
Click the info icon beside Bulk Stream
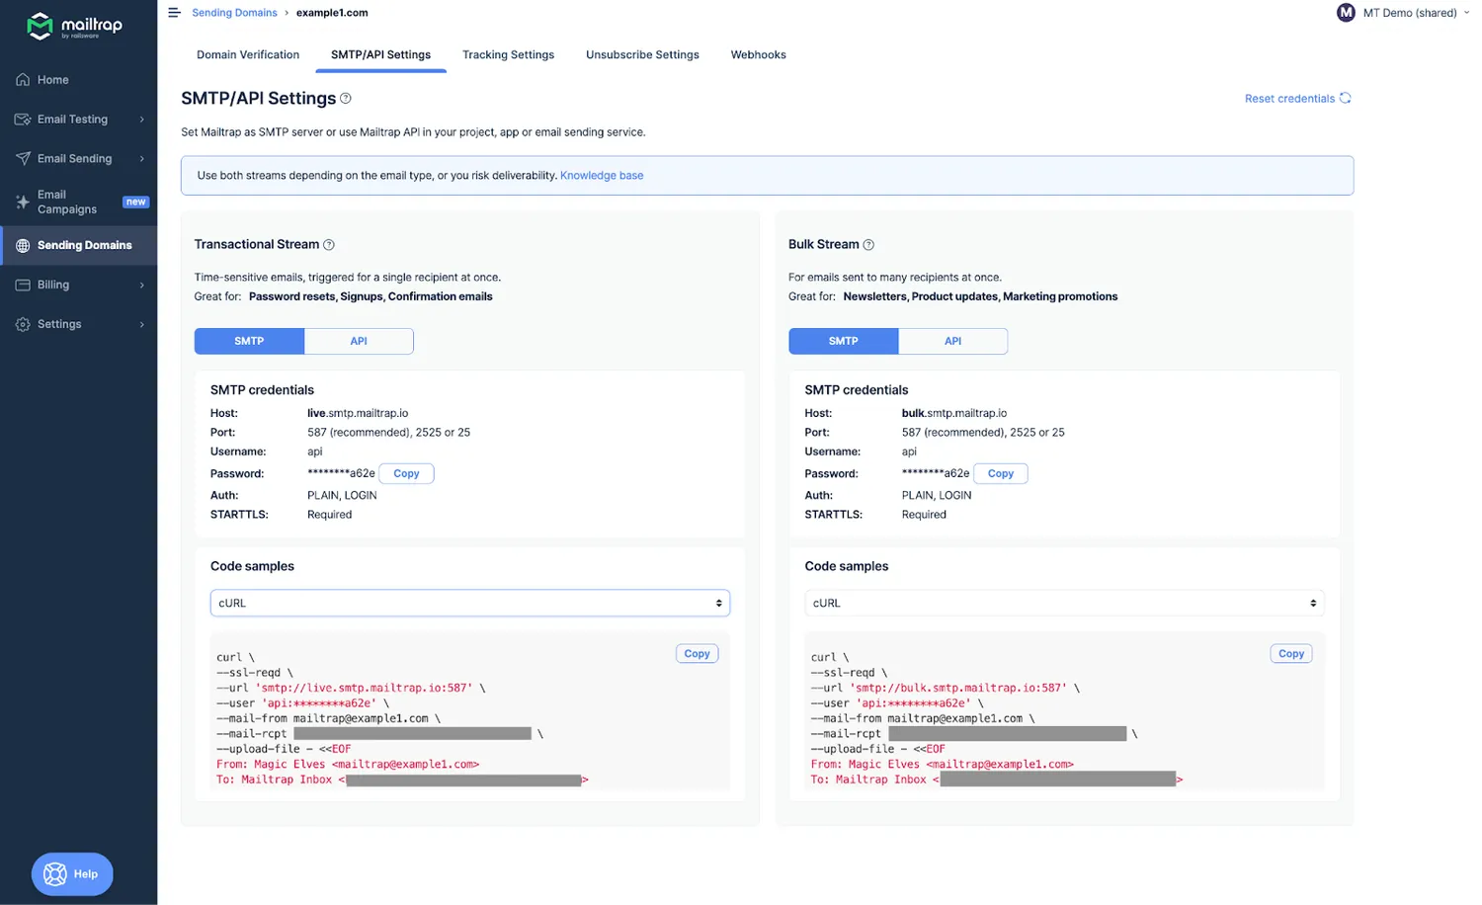tap(868, 245)
